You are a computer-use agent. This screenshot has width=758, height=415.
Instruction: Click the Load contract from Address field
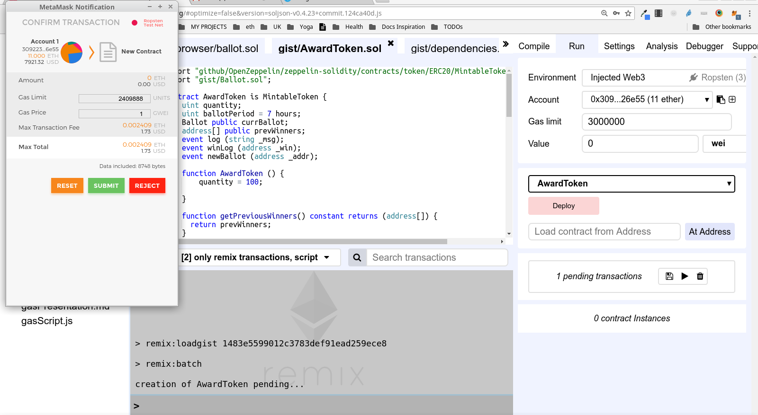605,232
